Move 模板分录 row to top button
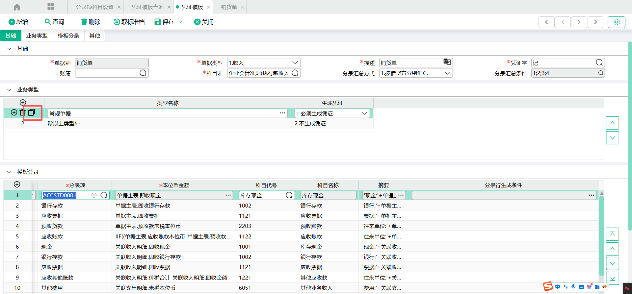Image resolution: width=632 pixels, height=294 pixels. 612,234
